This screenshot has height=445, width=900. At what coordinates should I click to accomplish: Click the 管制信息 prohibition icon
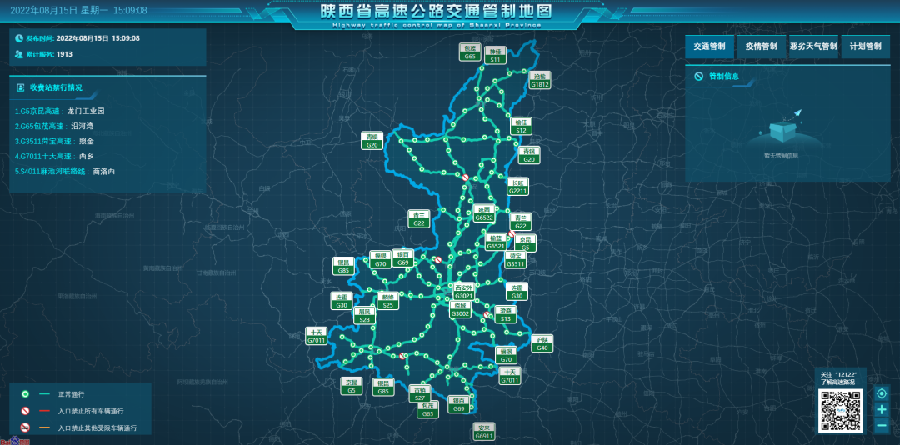tap(698, 77)
